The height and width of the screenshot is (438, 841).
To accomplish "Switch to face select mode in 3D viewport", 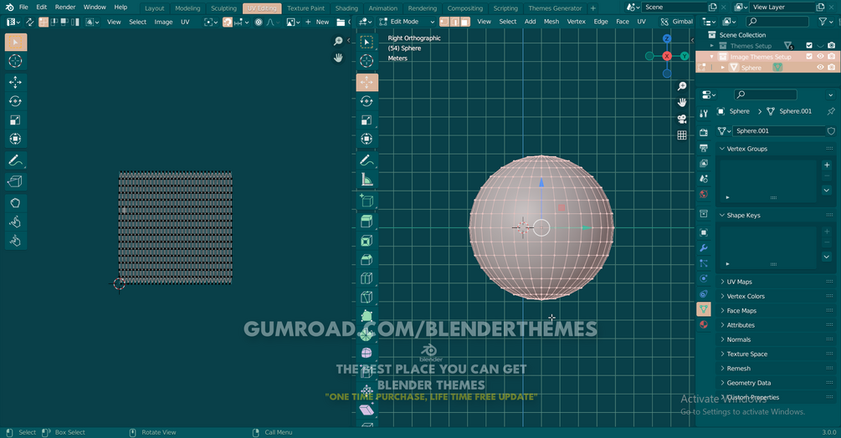I will [x=465, y=22].
